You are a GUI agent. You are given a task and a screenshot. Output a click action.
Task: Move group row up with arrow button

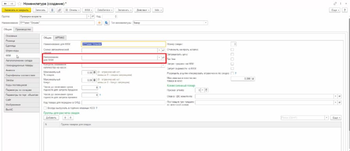tap(65, 117)
